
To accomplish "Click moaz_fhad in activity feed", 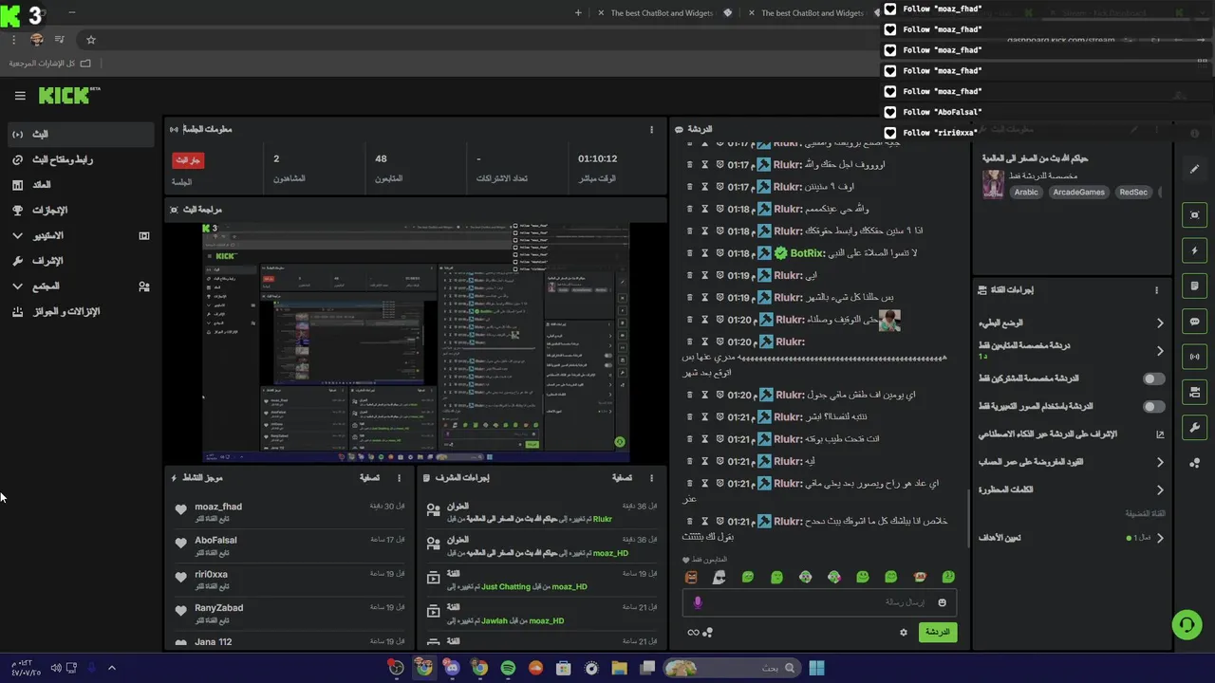I will point(218,507).
